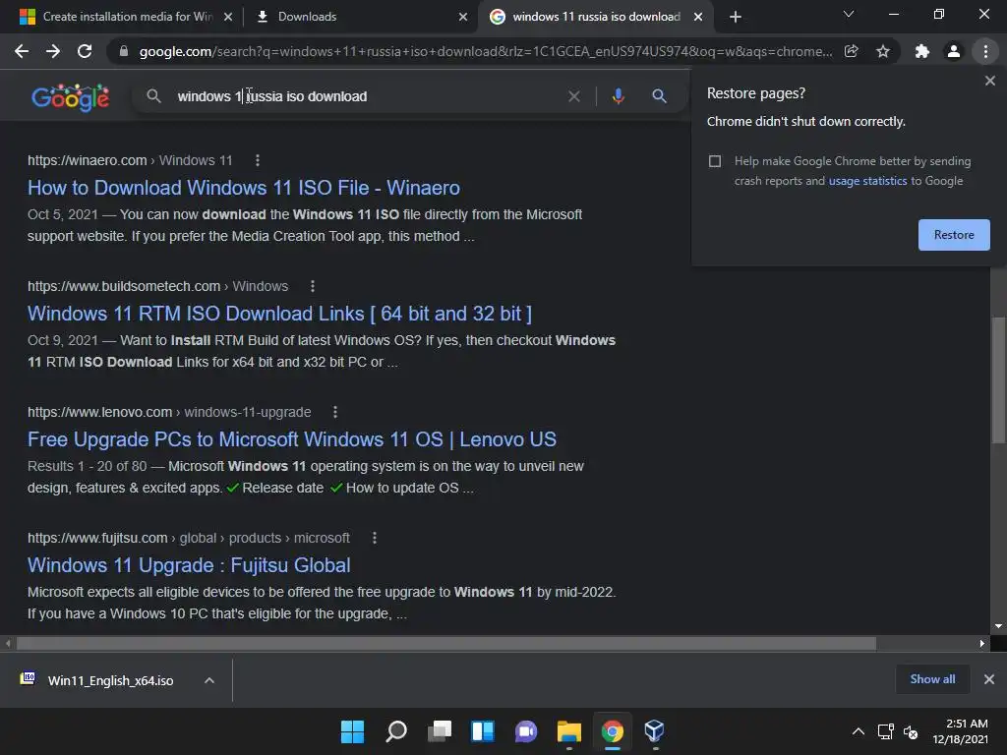Click the horizontal scrollbar thumb

445,643
